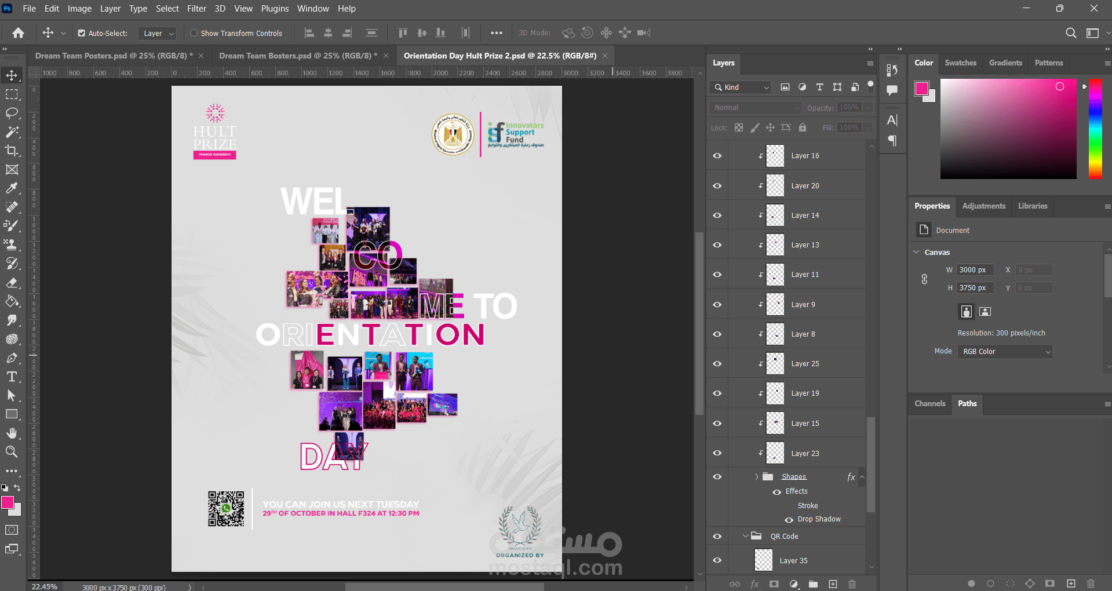The image size is (1112, 591).
Task: Click the canvas width field
Action: [975, 270]
